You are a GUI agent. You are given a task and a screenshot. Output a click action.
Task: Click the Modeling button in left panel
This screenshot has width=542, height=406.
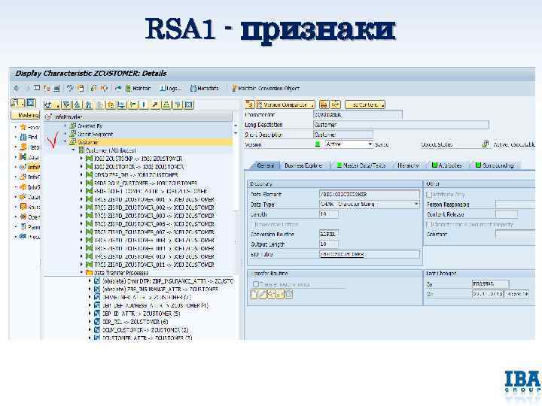[26, 115]
